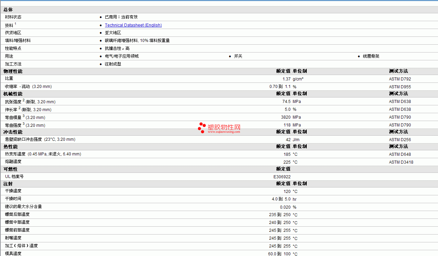This screenshot has height=256, width=438.
Task: Click the heat deflection value '185'
Action: tap(287, 154)
